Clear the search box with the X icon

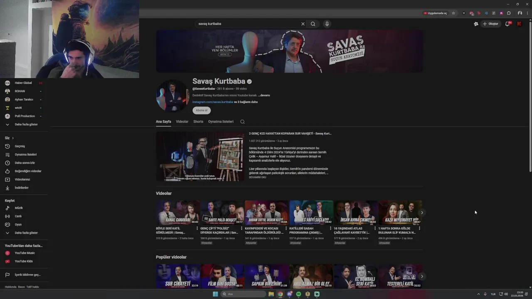click(303, 24)
